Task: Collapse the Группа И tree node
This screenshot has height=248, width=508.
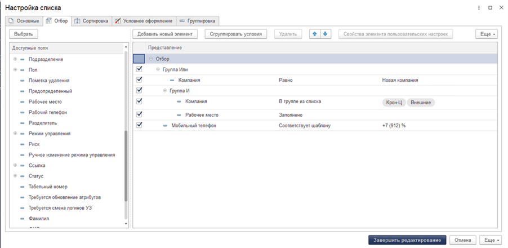Action: tap(164, 91)
